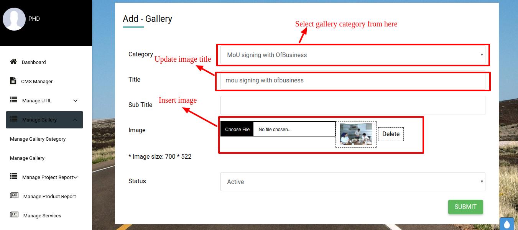Expand the Manage Project Report chevron
Viewport: 518px width, 230px height.
[x=76, y=177]
